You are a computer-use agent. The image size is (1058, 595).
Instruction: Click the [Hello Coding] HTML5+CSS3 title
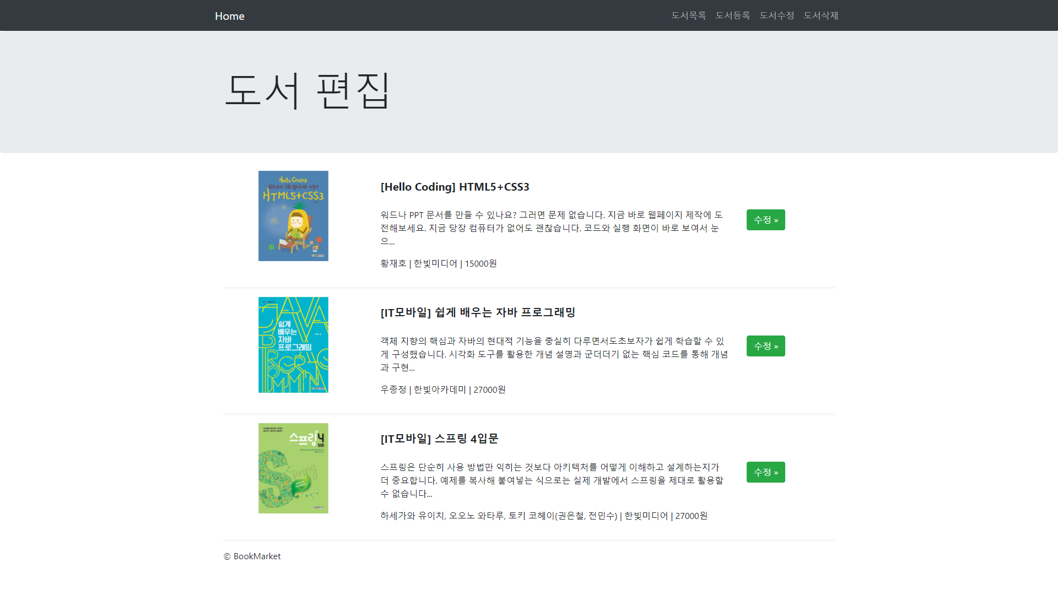tap(455, 187)
